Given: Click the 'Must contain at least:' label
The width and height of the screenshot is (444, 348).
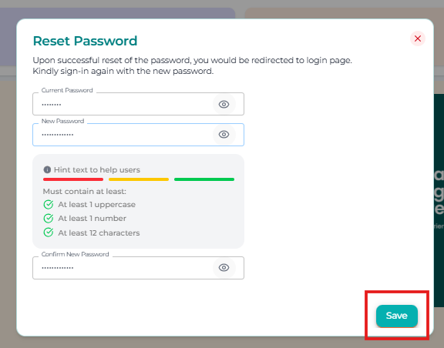Looking at the screenshot, I should click(84, 192).
